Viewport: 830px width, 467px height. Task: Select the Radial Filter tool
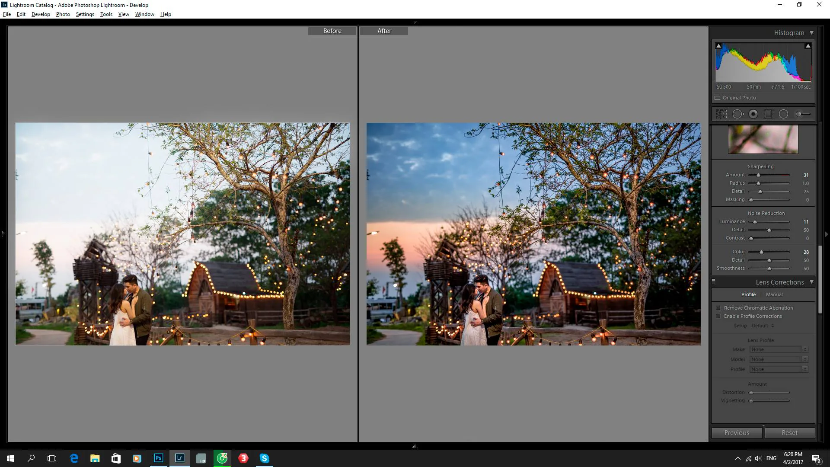click(x=783, y=114)
